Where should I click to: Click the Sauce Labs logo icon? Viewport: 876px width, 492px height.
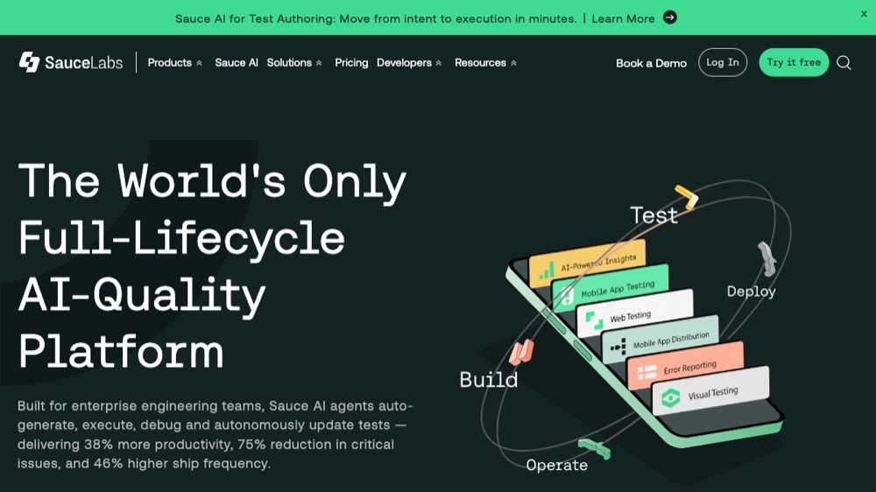[x=29, y=62]
